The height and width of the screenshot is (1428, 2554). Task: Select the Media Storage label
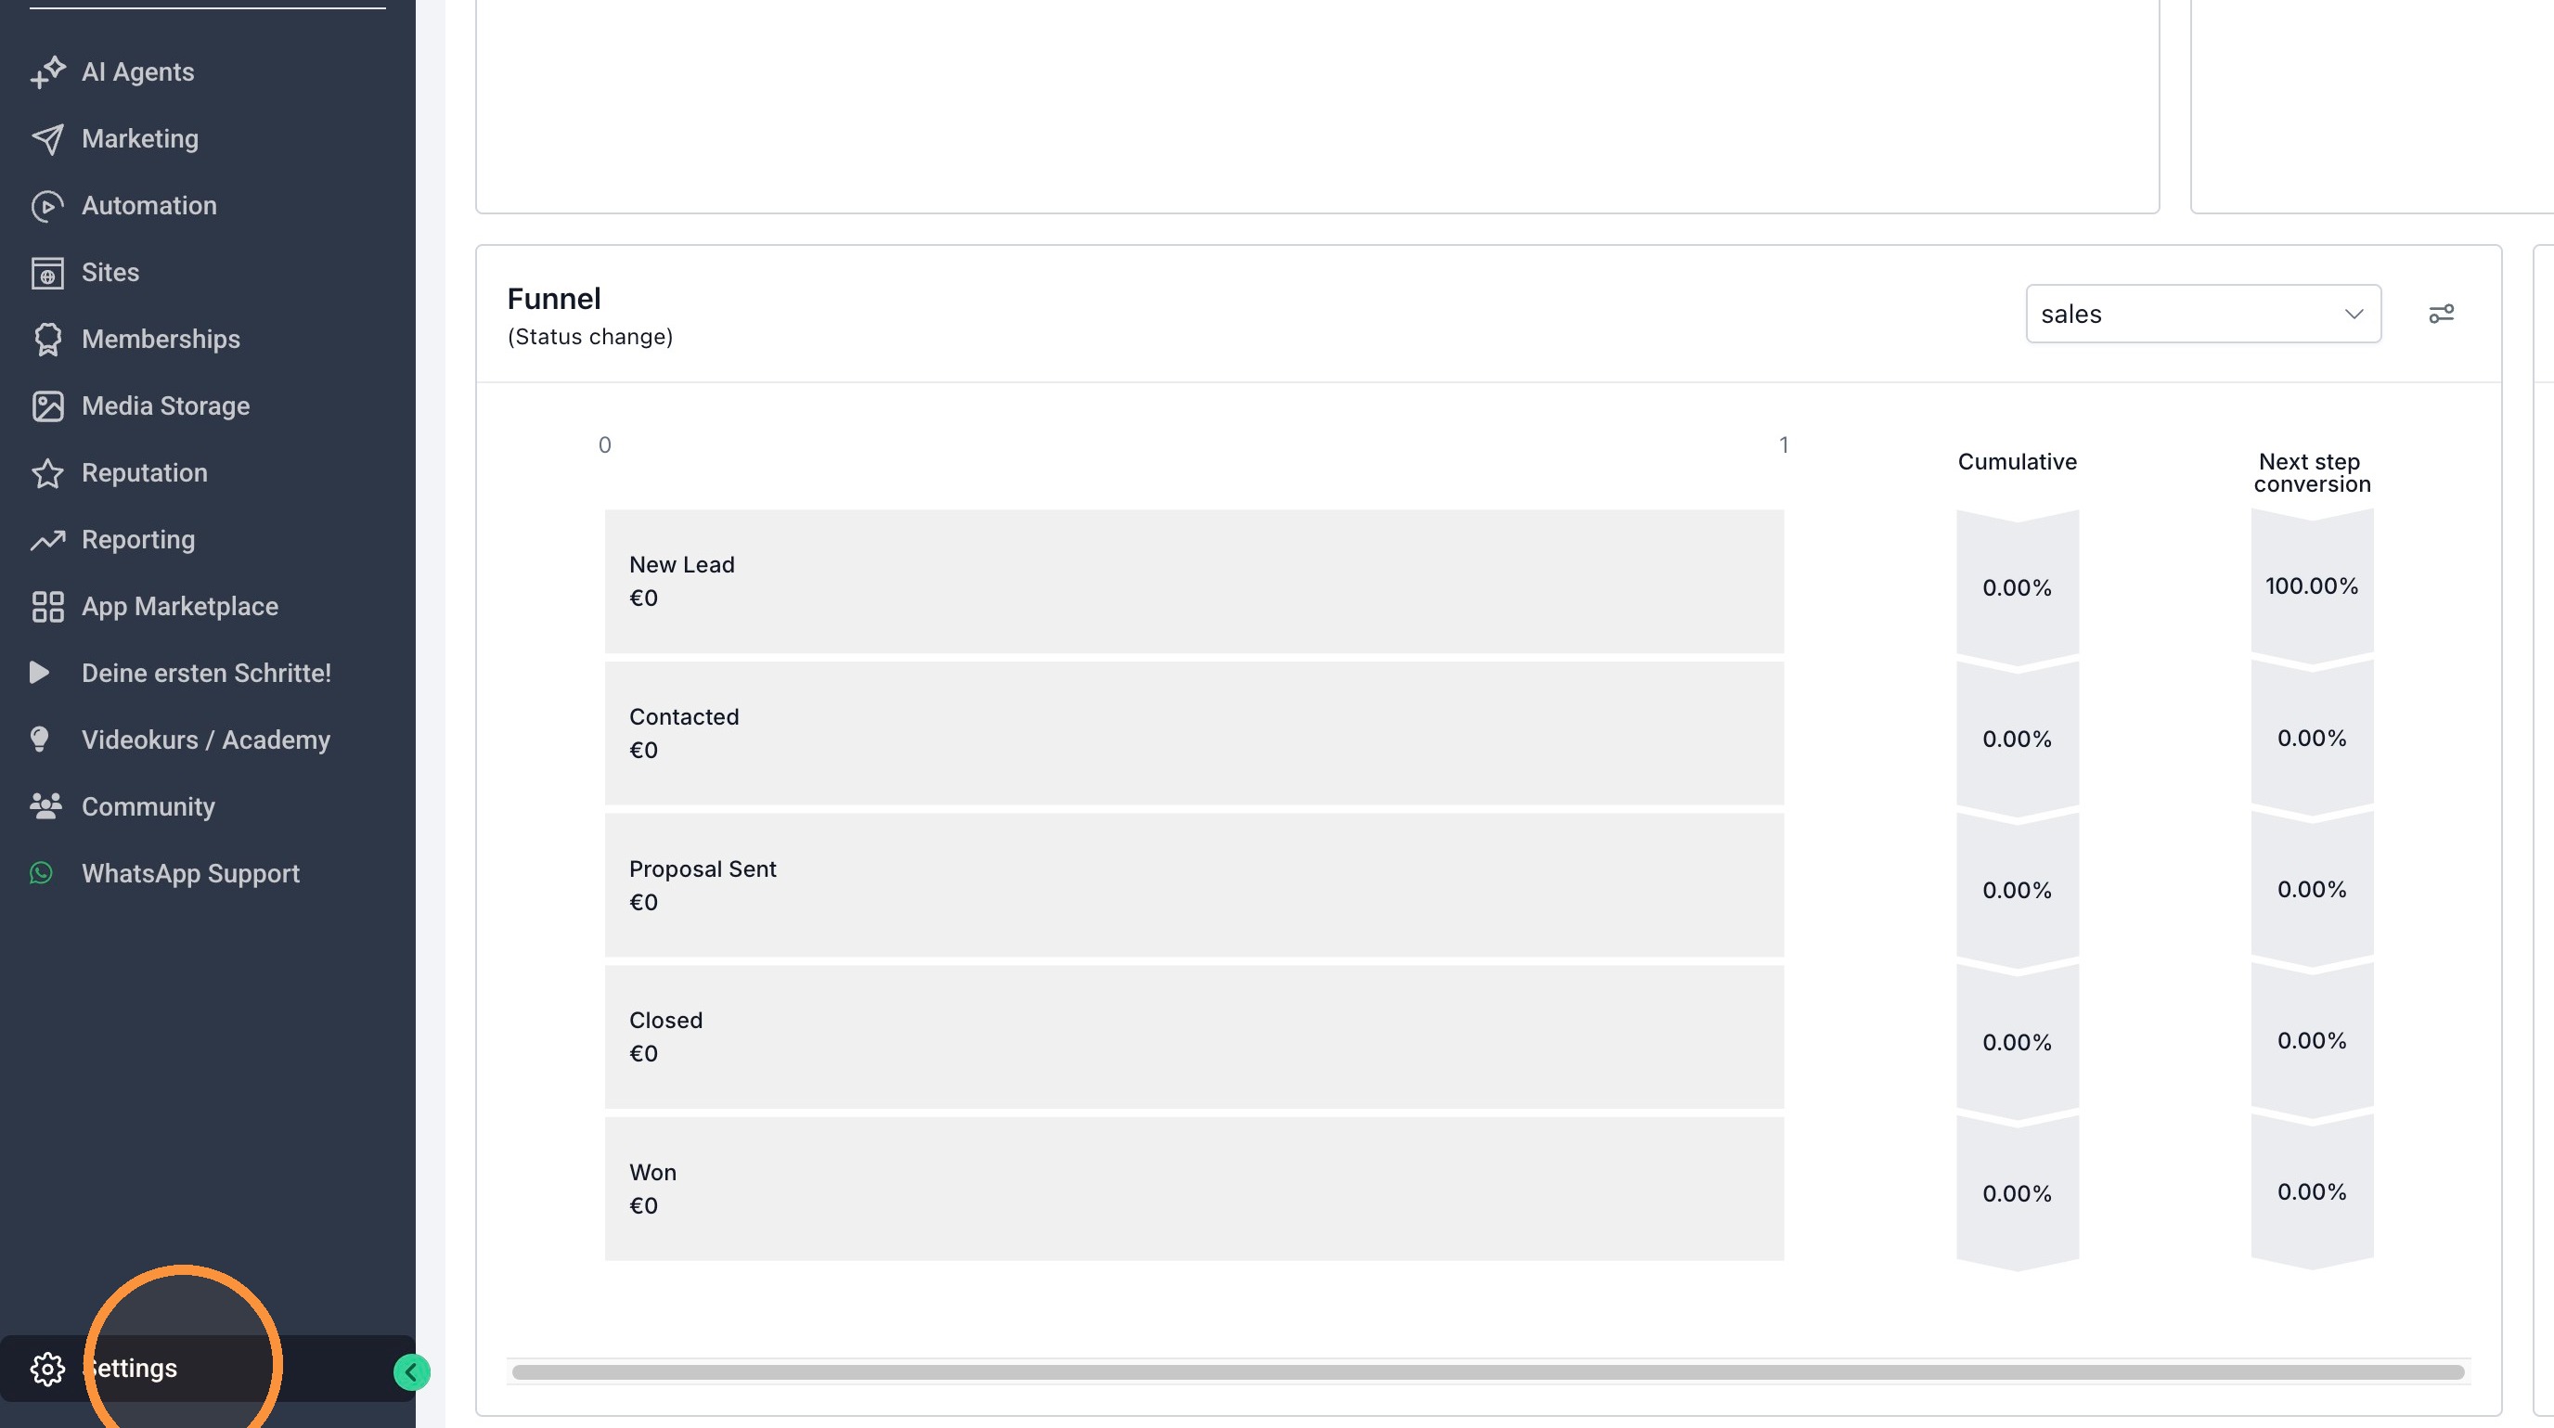click(x=165, y=406)
